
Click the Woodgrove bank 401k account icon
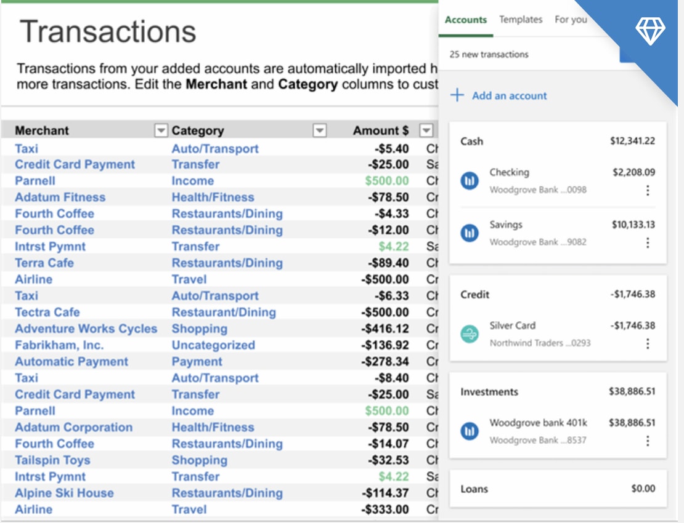tap(469, 431)
